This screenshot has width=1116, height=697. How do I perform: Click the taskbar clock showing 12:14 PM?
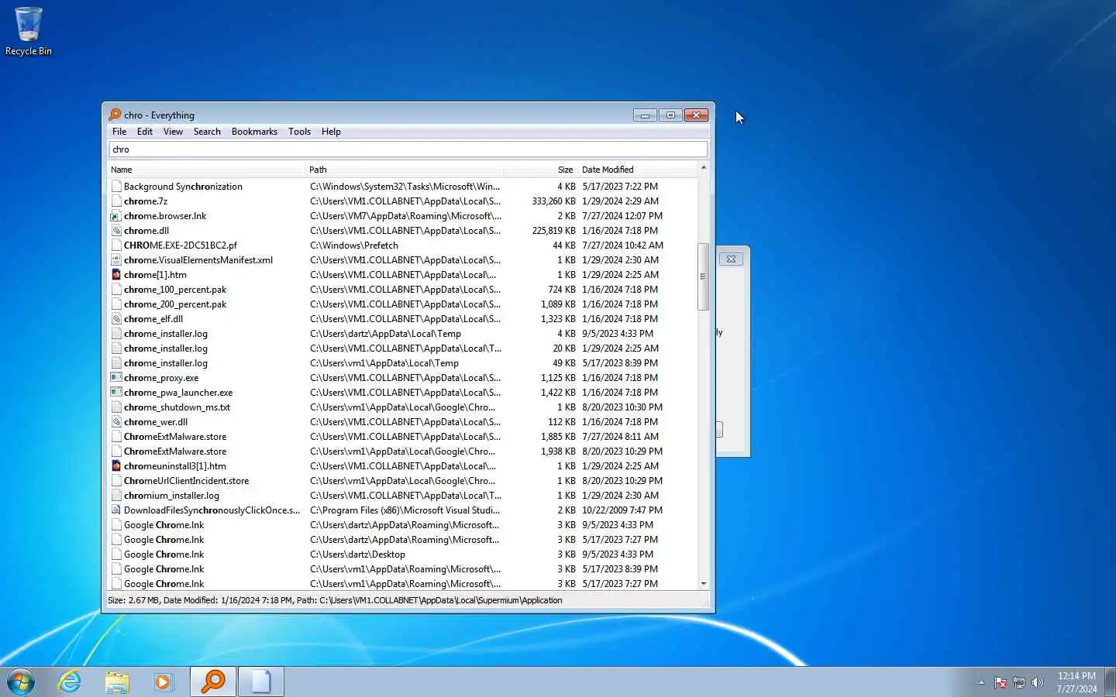(x=1076, y=682)
